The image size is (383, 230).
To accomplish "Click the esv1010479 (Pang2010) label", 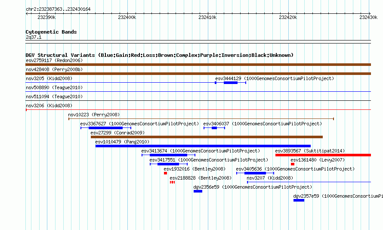I will 122,142.
